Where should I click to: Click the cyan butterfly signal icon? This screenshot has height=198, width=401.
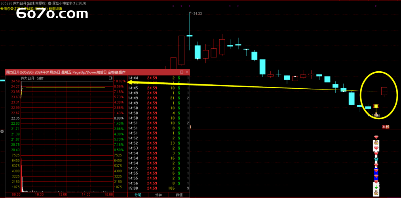coord(376,160)
